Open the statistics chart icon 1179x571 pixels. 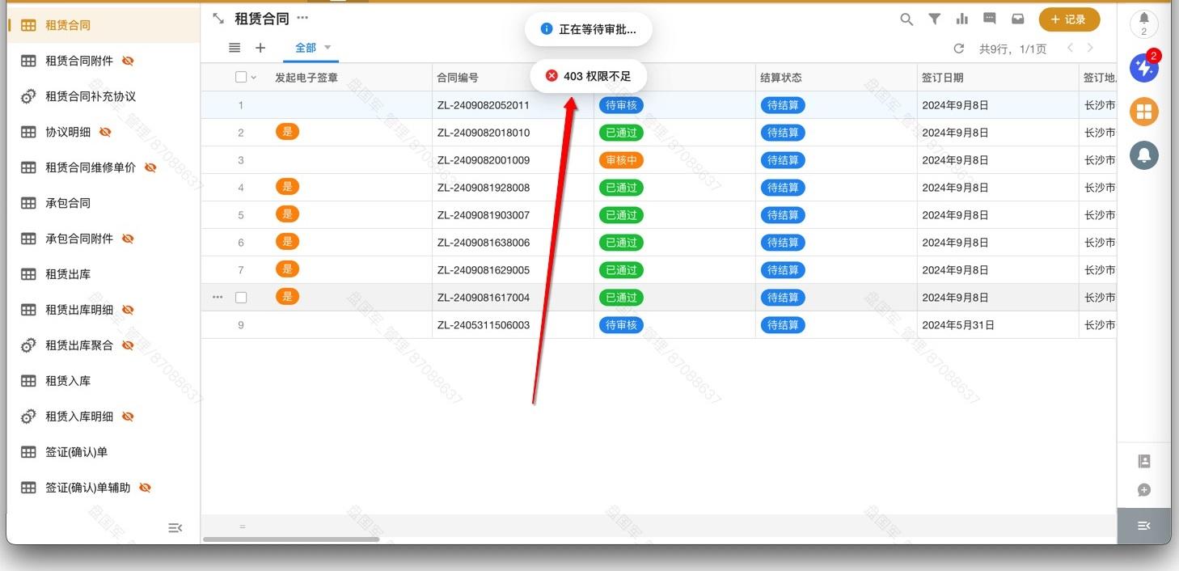click(961, 19)
